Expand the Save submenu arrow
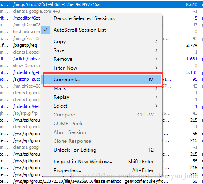 click(156, 50)
